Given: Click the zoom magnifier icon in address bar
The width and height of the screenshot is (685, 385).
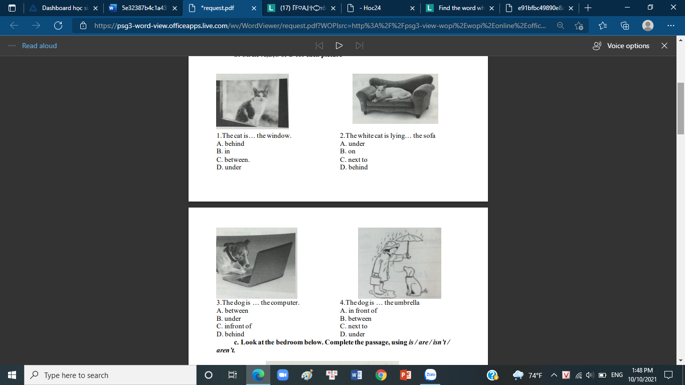Looking at the screenshot, I should (561, 26).
